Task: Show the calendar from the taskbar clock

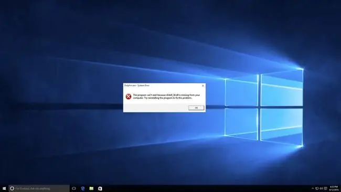Action: tap(334, 188)
